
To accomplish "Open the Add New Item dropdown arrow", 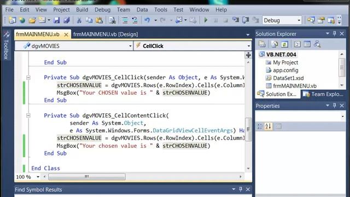I will click(x=49, y=20).
